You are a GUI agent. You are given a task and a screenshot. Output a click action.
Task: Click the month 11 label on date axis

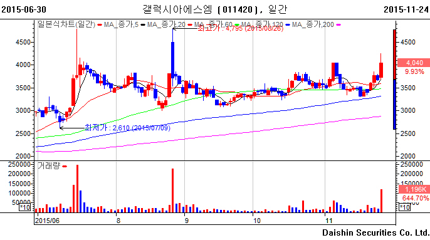coord(328,221)
